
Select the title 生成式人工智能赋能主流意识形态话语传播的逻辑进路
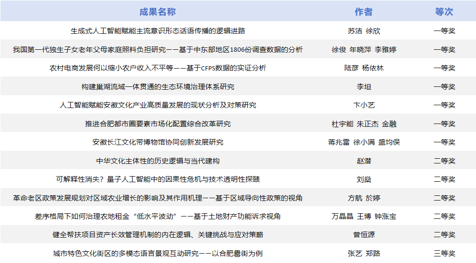tap(158, 31)
